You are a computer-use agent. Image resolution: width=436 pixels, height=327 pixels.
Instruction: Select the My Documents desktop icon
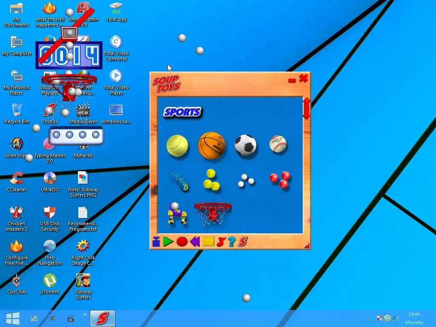click(x=17, y=14)
